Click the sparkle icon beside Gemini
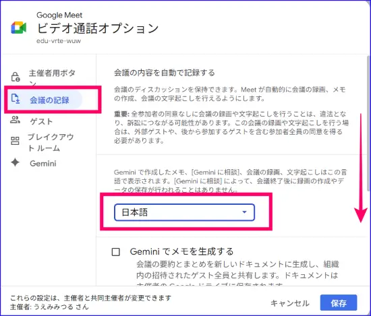 tap(15, 162)
